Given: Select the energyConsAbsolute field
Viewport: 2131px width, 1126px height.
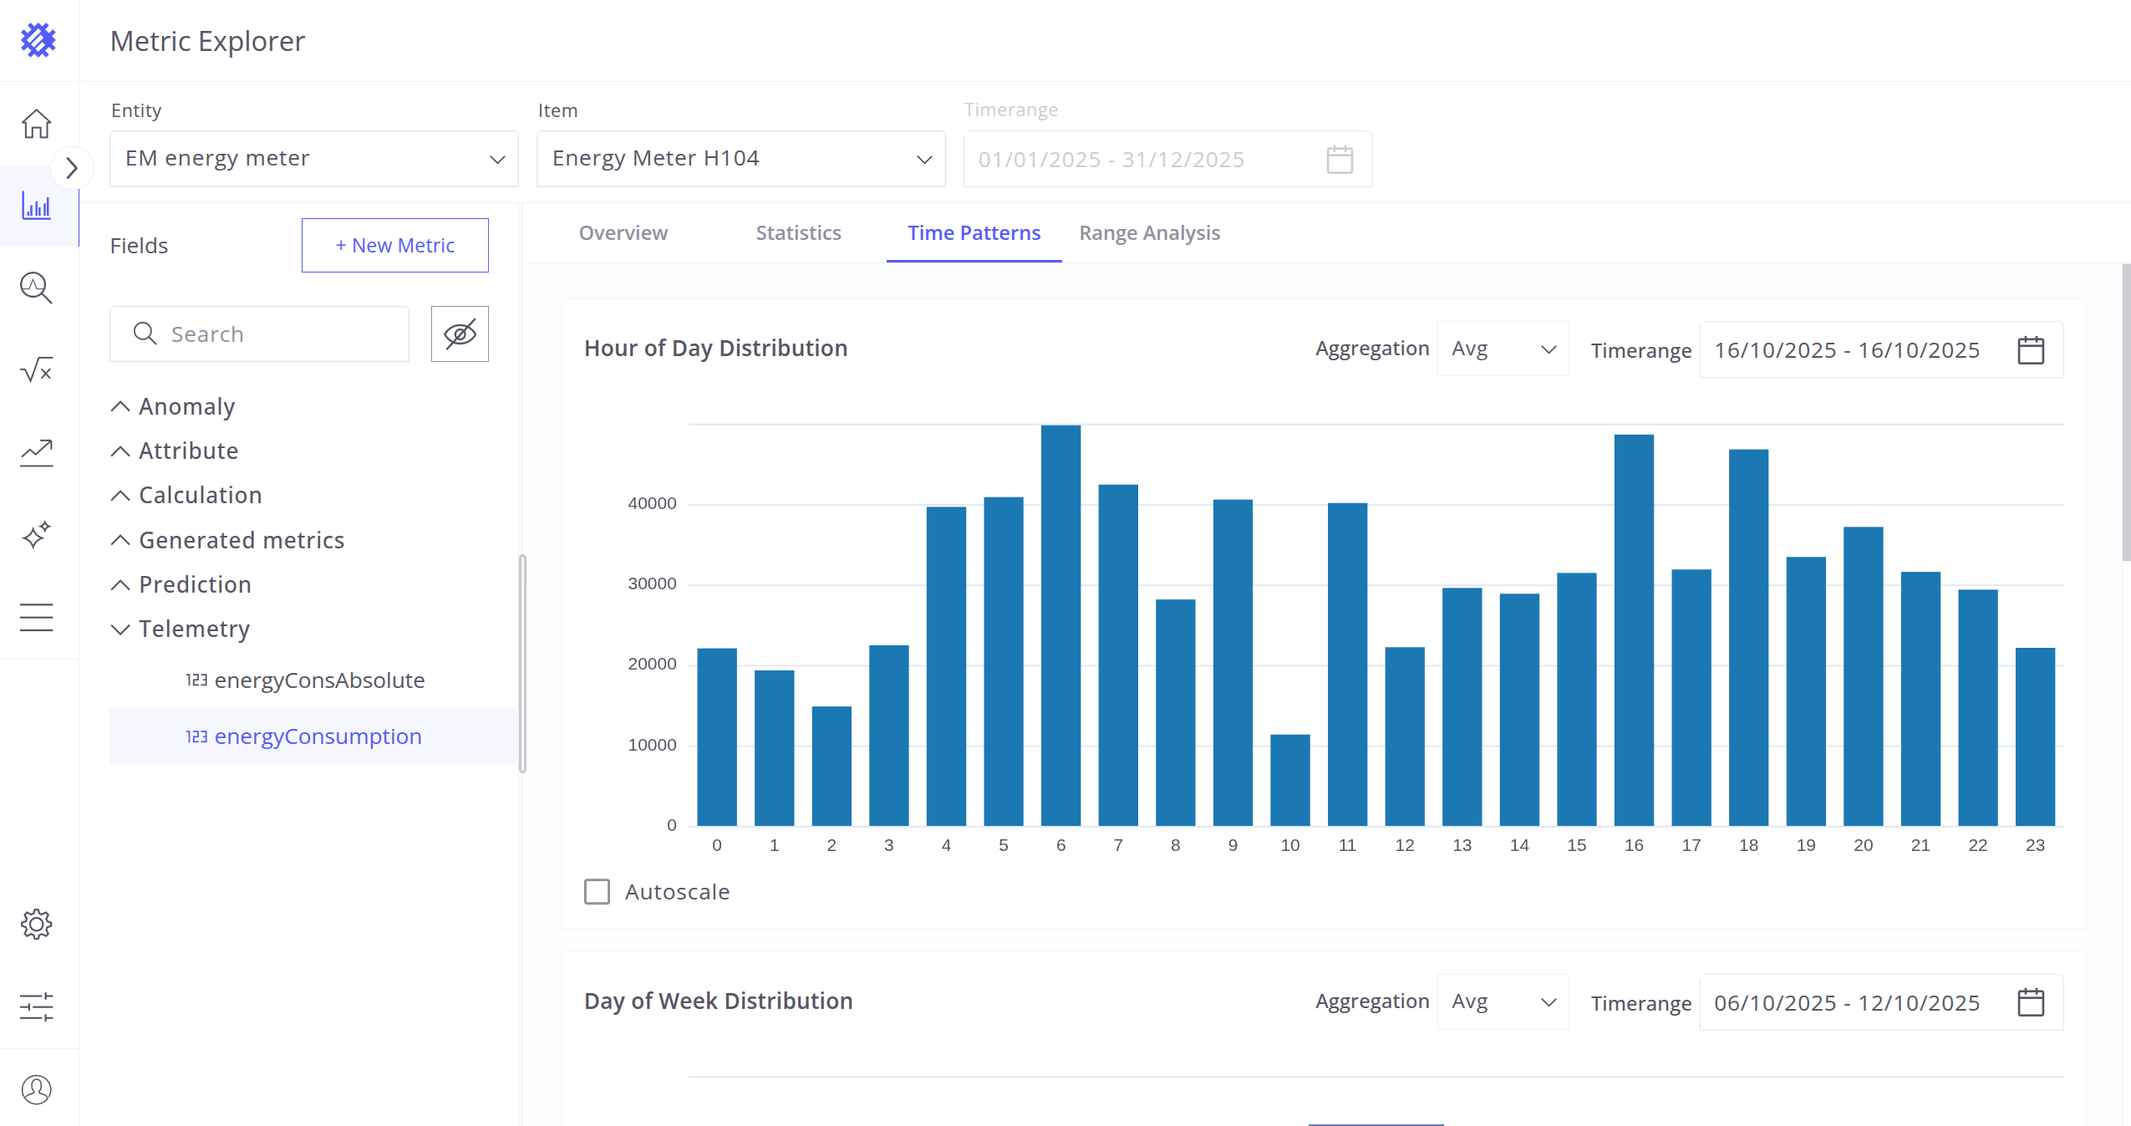Looking at the screenshot, I should [x=319, y=680].
